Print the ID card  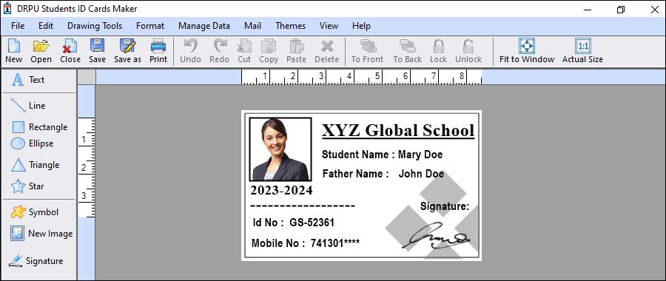tap(158, 51)
